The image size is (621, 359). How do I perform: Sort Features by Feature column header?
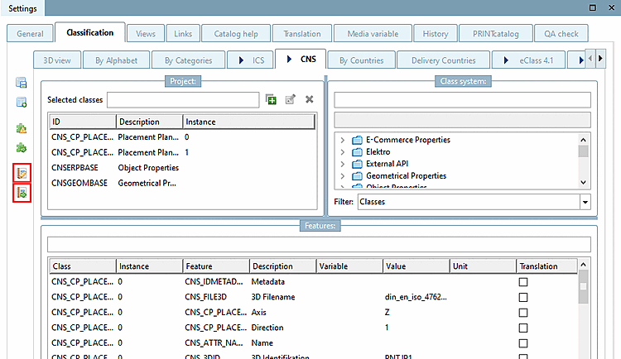click(216, 266)
